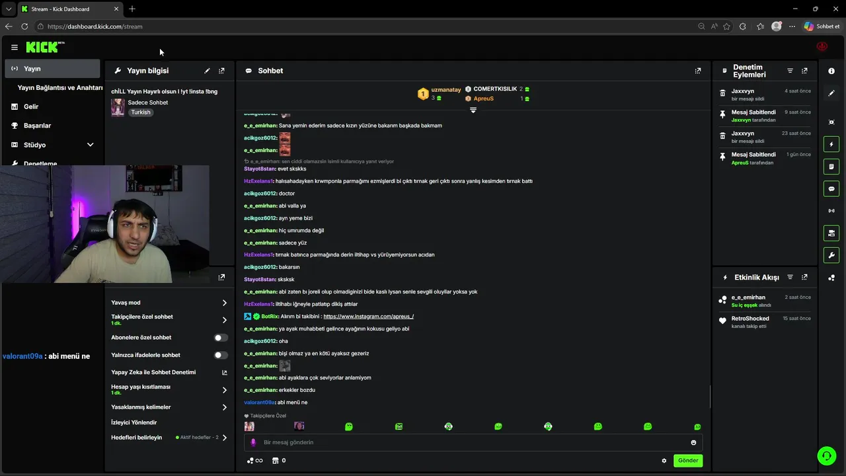
Task: Open chat settings gear beside Gönder
Action: [x=664, y=461]
